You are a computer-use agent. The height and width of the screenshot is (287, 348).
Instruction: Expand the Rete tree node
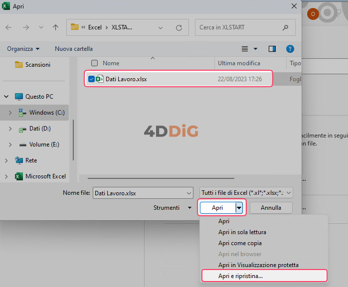(6, 160)
